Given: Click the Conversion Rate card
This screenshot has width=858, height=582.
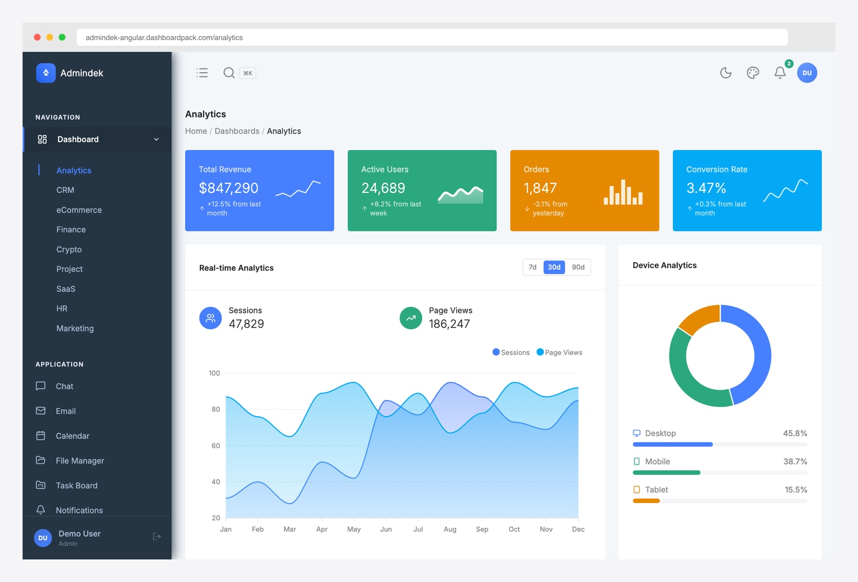Looking at the screenshot, I should (747, 191).
